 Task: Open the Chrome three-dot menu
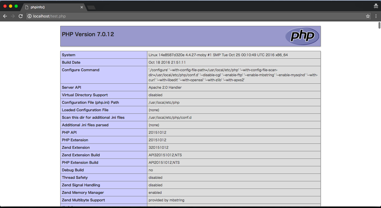coord(376,16)
